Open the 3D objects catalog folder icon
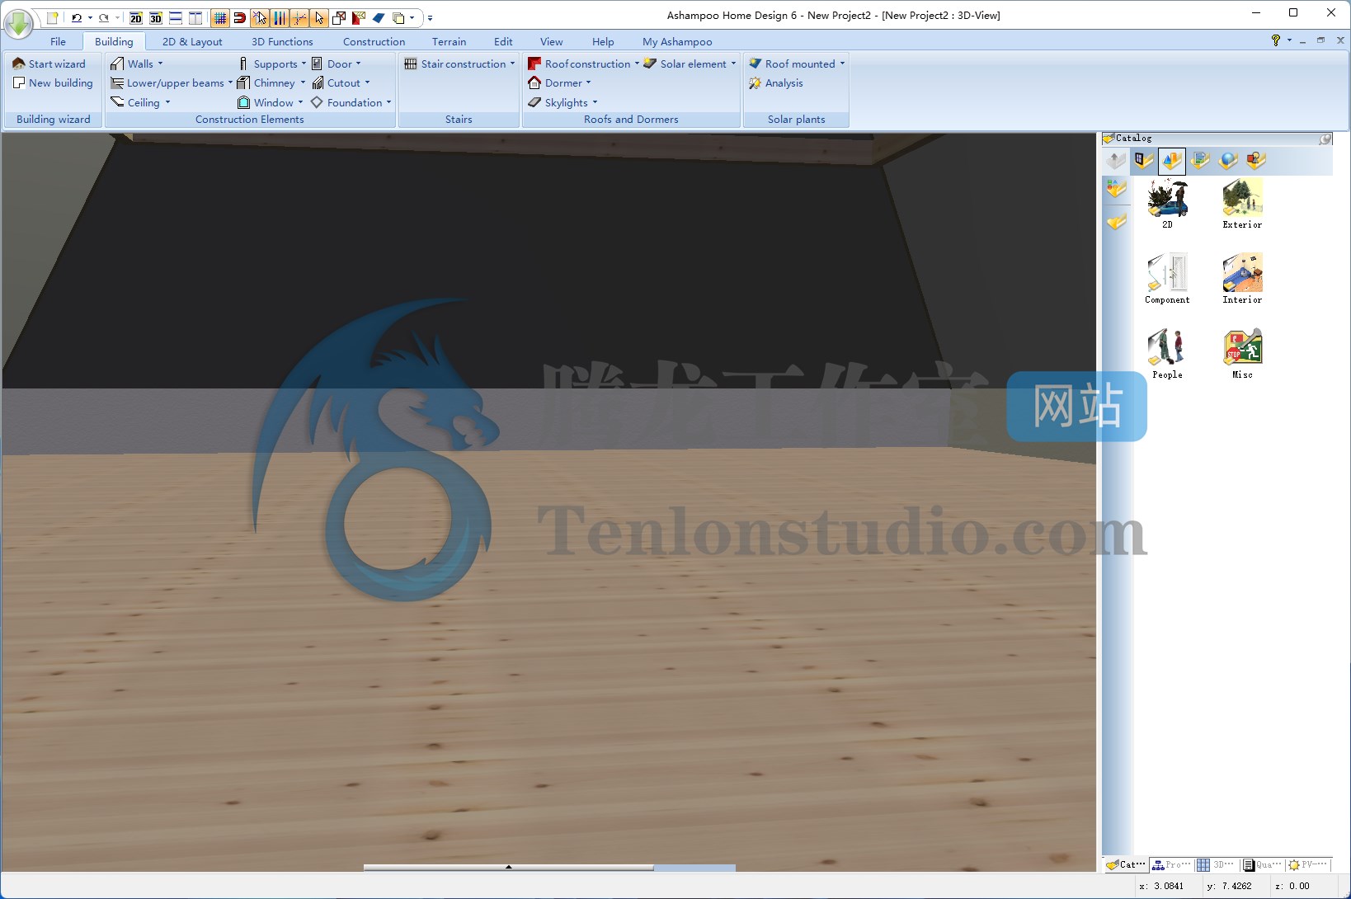Screen dimensions: 1351x899 click(x=1172, y=161)
